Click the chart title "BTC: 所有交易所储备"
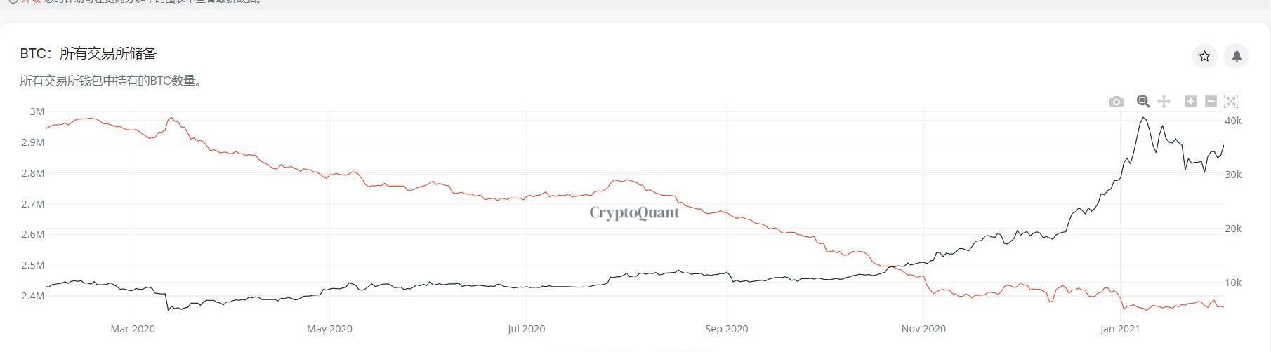1271x352 pixels. (88, 54)
